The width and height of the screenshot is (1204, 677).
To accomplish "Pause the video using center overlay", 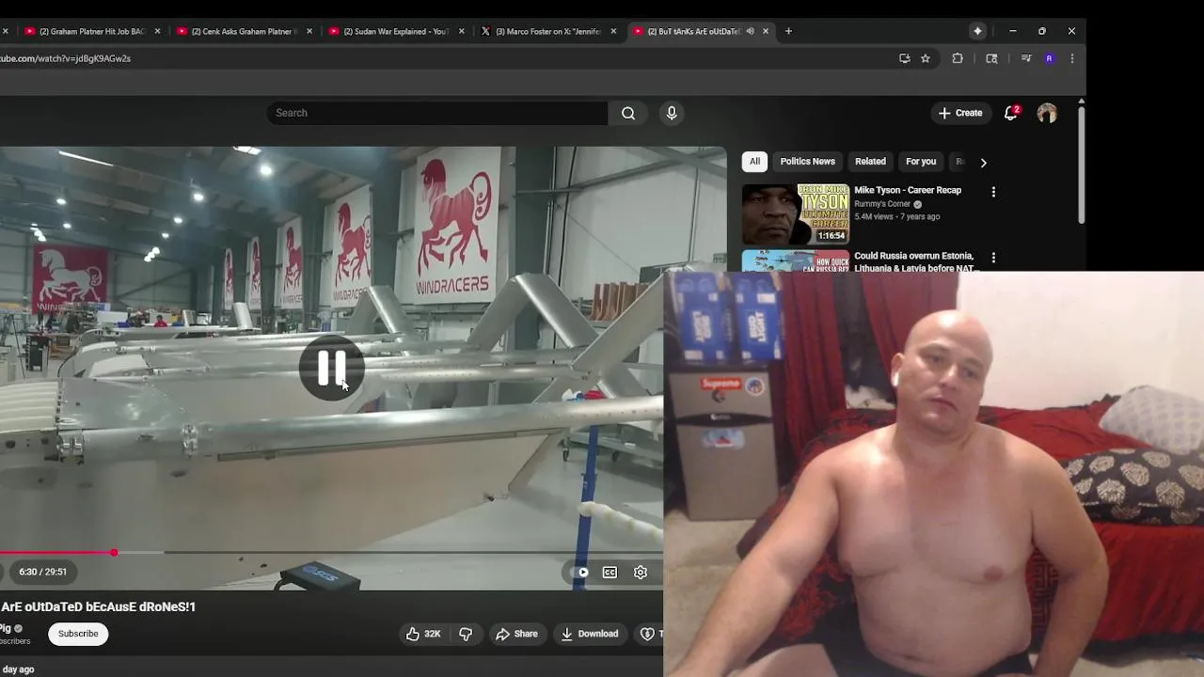I will (x=331, y=368).
